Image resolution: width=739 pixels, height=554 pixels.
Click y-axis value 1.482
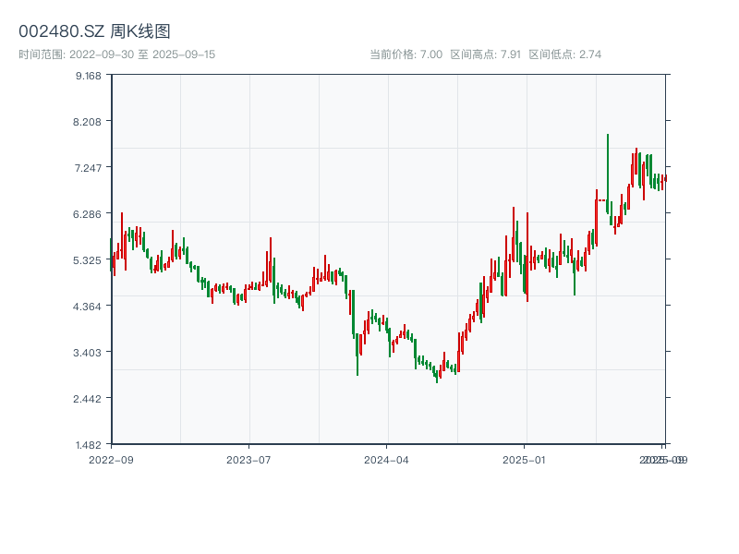88,445
